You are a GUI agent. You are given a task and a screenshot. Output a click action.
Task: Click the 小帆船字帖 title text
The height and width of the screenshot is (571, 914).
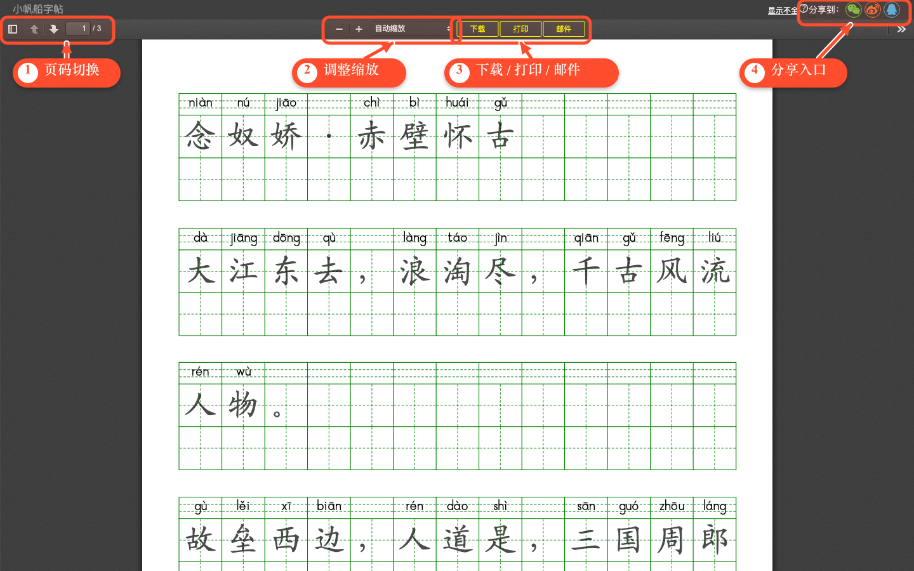click(38, 9)
